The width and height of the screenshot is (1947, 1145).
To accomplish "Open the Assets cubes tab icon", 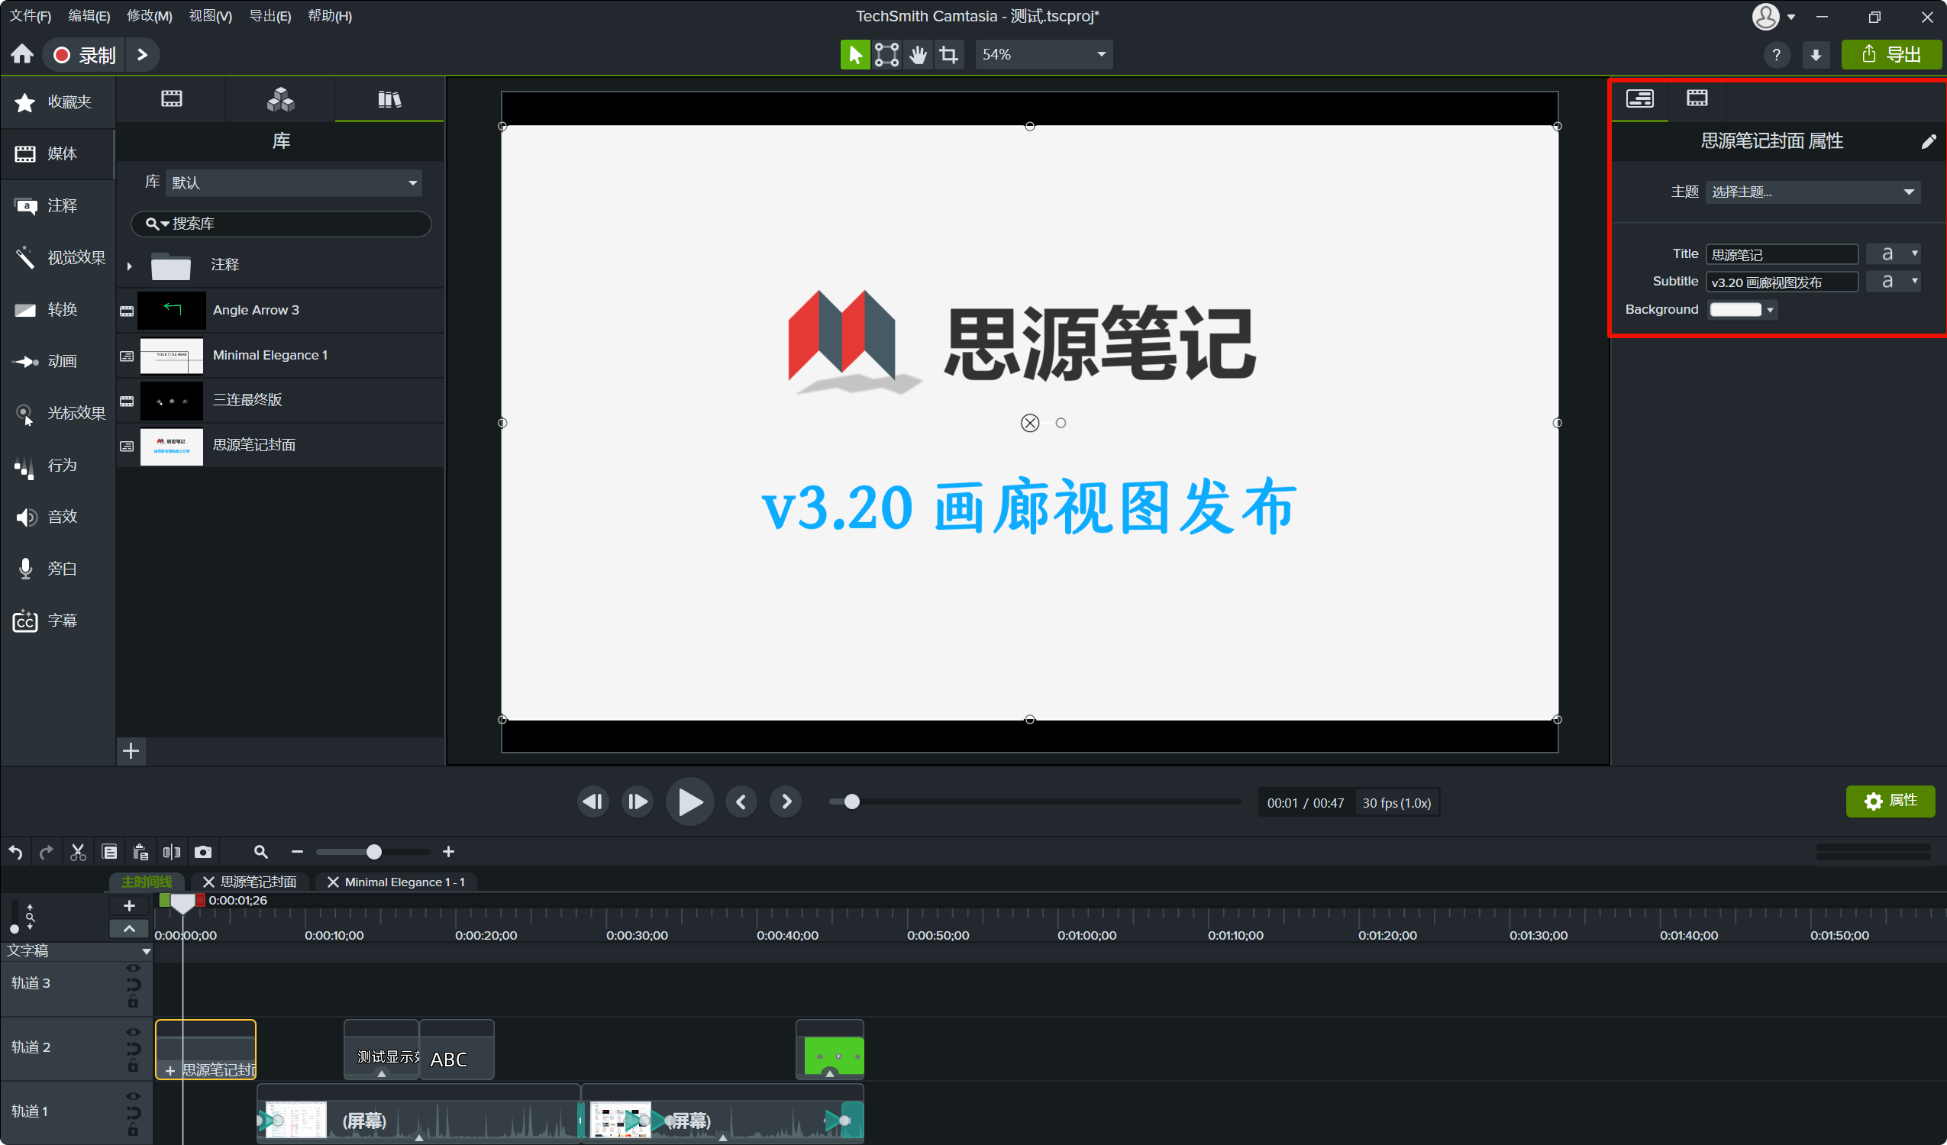I will [280, 99].
